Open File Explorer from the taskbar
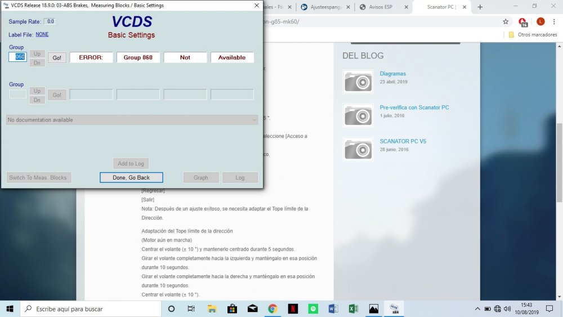Screen dimensions: 563x317 pos(212,309)
